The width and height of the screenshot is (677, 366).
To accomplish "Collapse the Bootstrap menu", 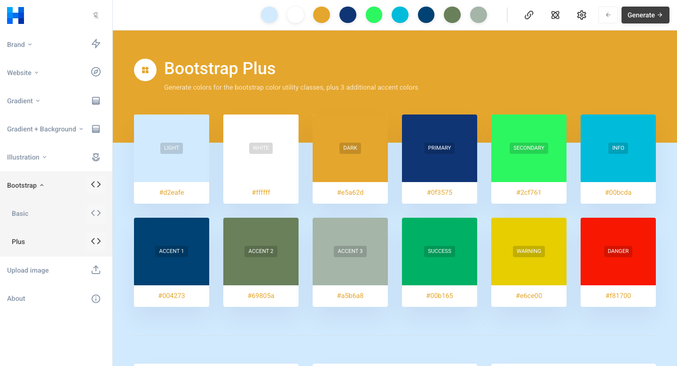I will coord(25,185).
